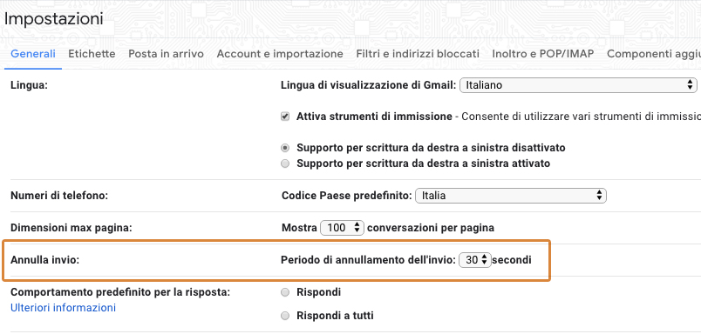Viewport: 701px width, 334px height.
Task: Open the Generali settings tab
Action: (33, 54)
